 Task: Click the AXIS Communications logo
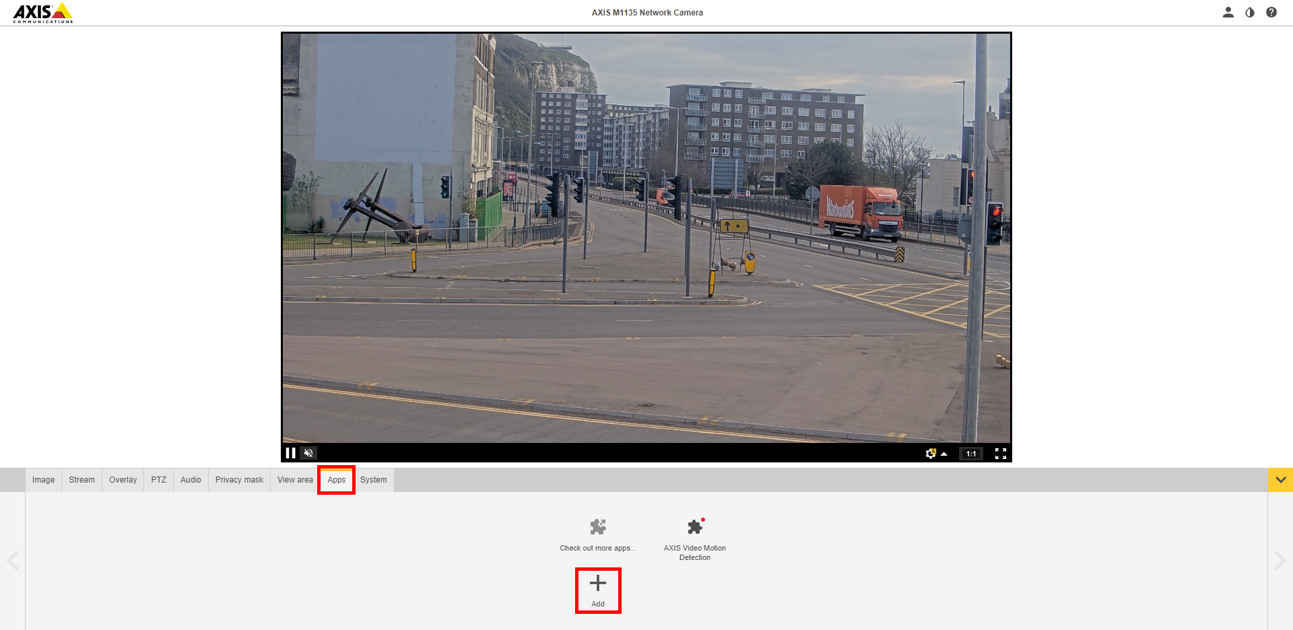click(42, 13)
